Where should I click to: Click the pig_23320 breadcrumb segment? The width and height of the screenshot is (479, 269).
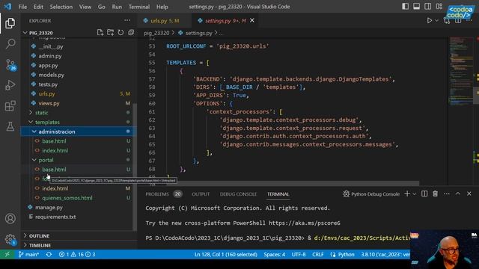point(156,33)
